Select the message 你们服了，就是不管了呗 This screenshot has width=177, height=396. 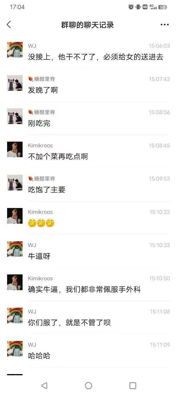click(69, 323)
